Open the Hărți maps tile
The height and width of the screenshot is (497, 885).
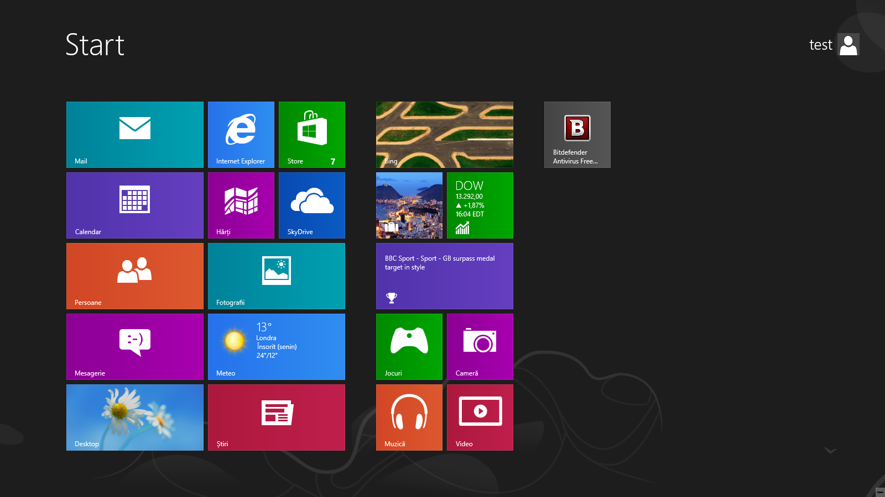241,205
